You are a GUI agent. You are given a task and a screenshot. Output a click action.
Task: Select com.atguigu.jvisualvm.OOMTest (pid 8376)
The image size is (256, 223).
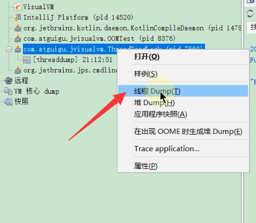(99, 39)
